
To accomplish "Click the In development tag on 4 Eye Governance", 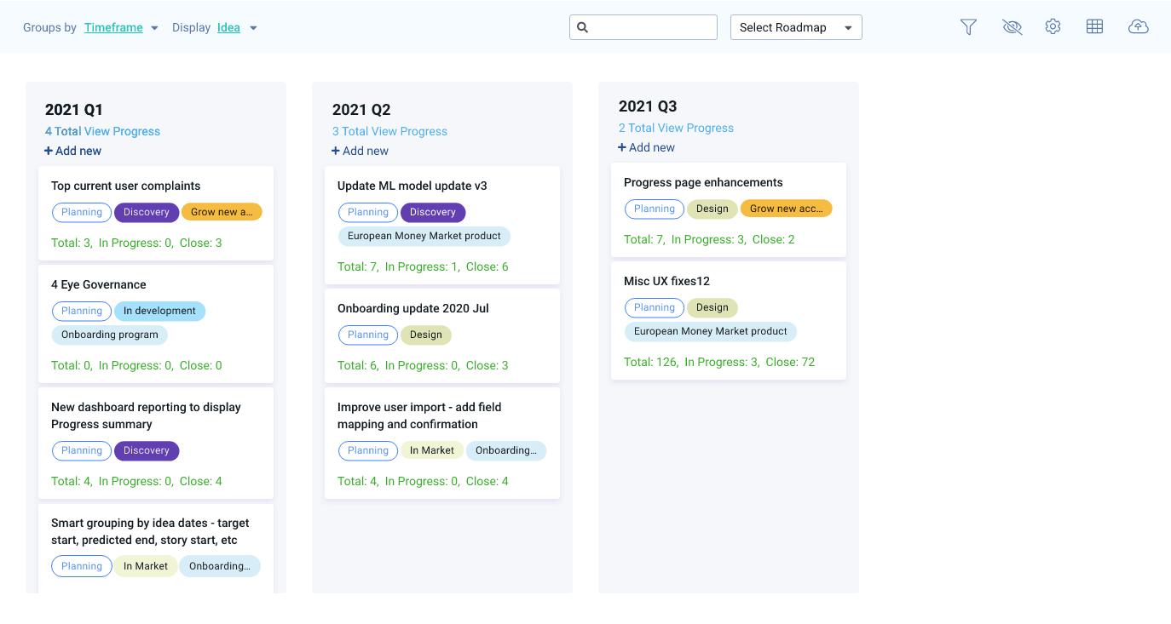I will pyautogui.click(x=159, y=311).
